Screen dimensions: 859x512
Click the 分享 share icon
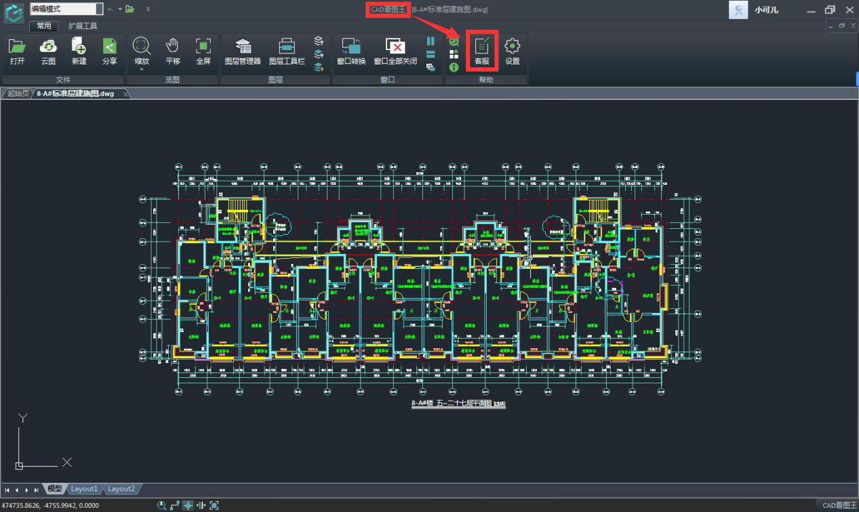[109, 51]
